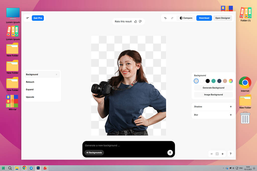Choose the transparent background swatch
Screen dimensions: 257x171
(196, 81)
